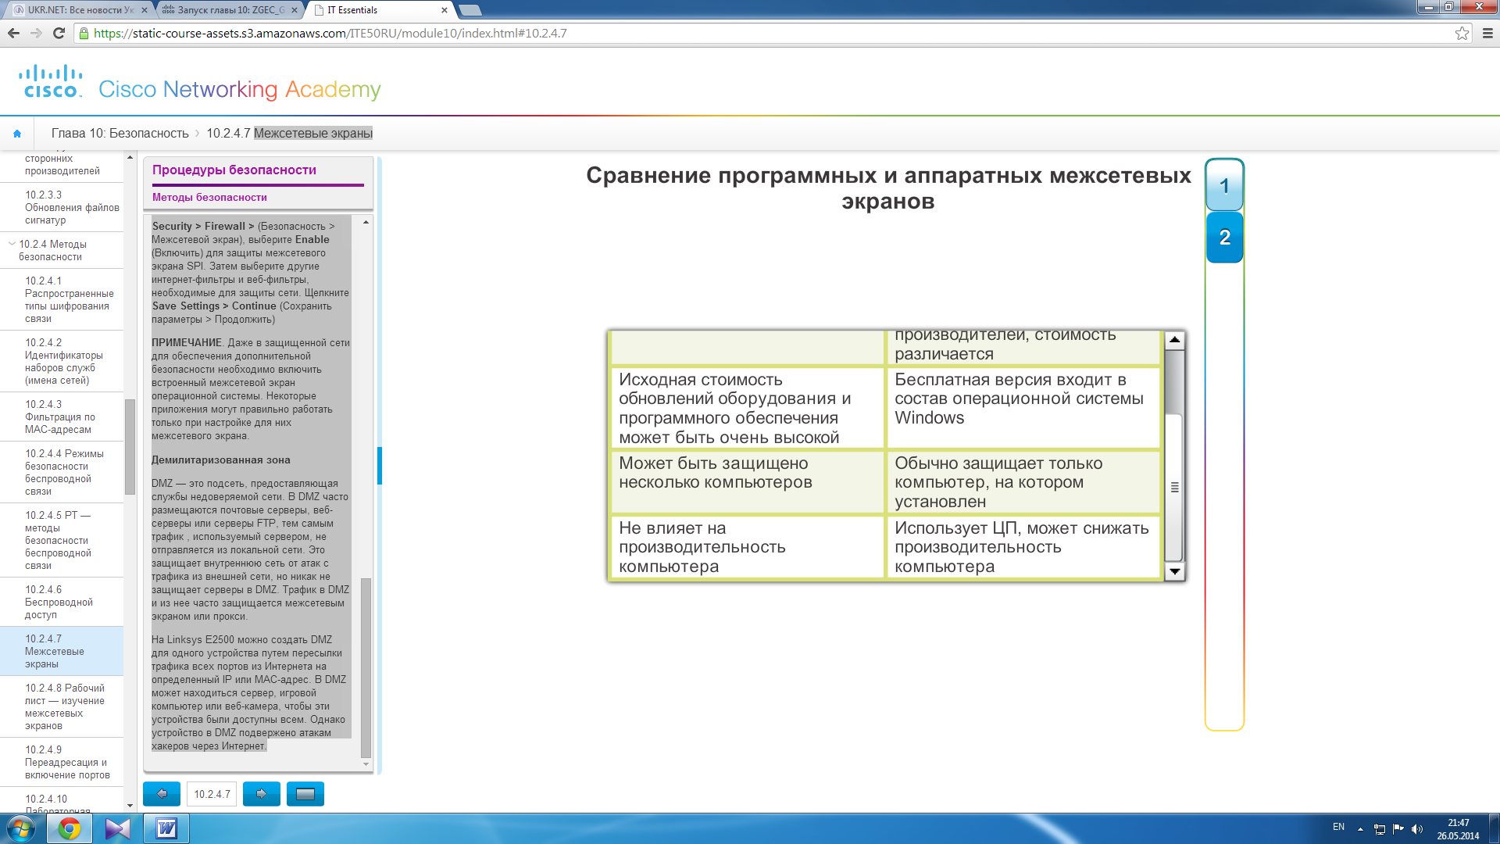This screenshot has height=844, width=1500.
Task: Click Методы безопасности subheading
Action: click(x=209, y=198)
